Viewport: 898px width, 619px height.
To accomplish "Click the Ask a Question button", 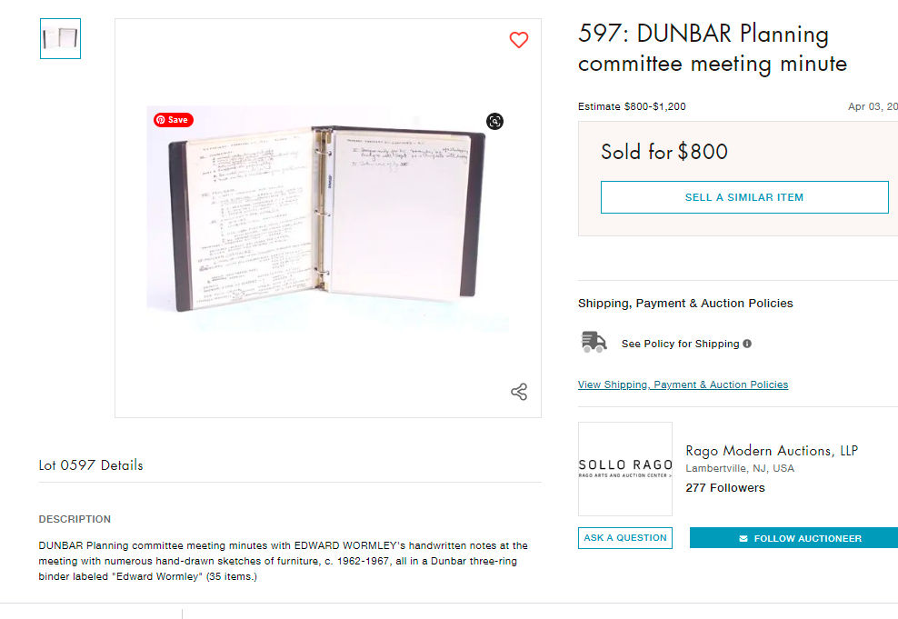I will [624, 538].
